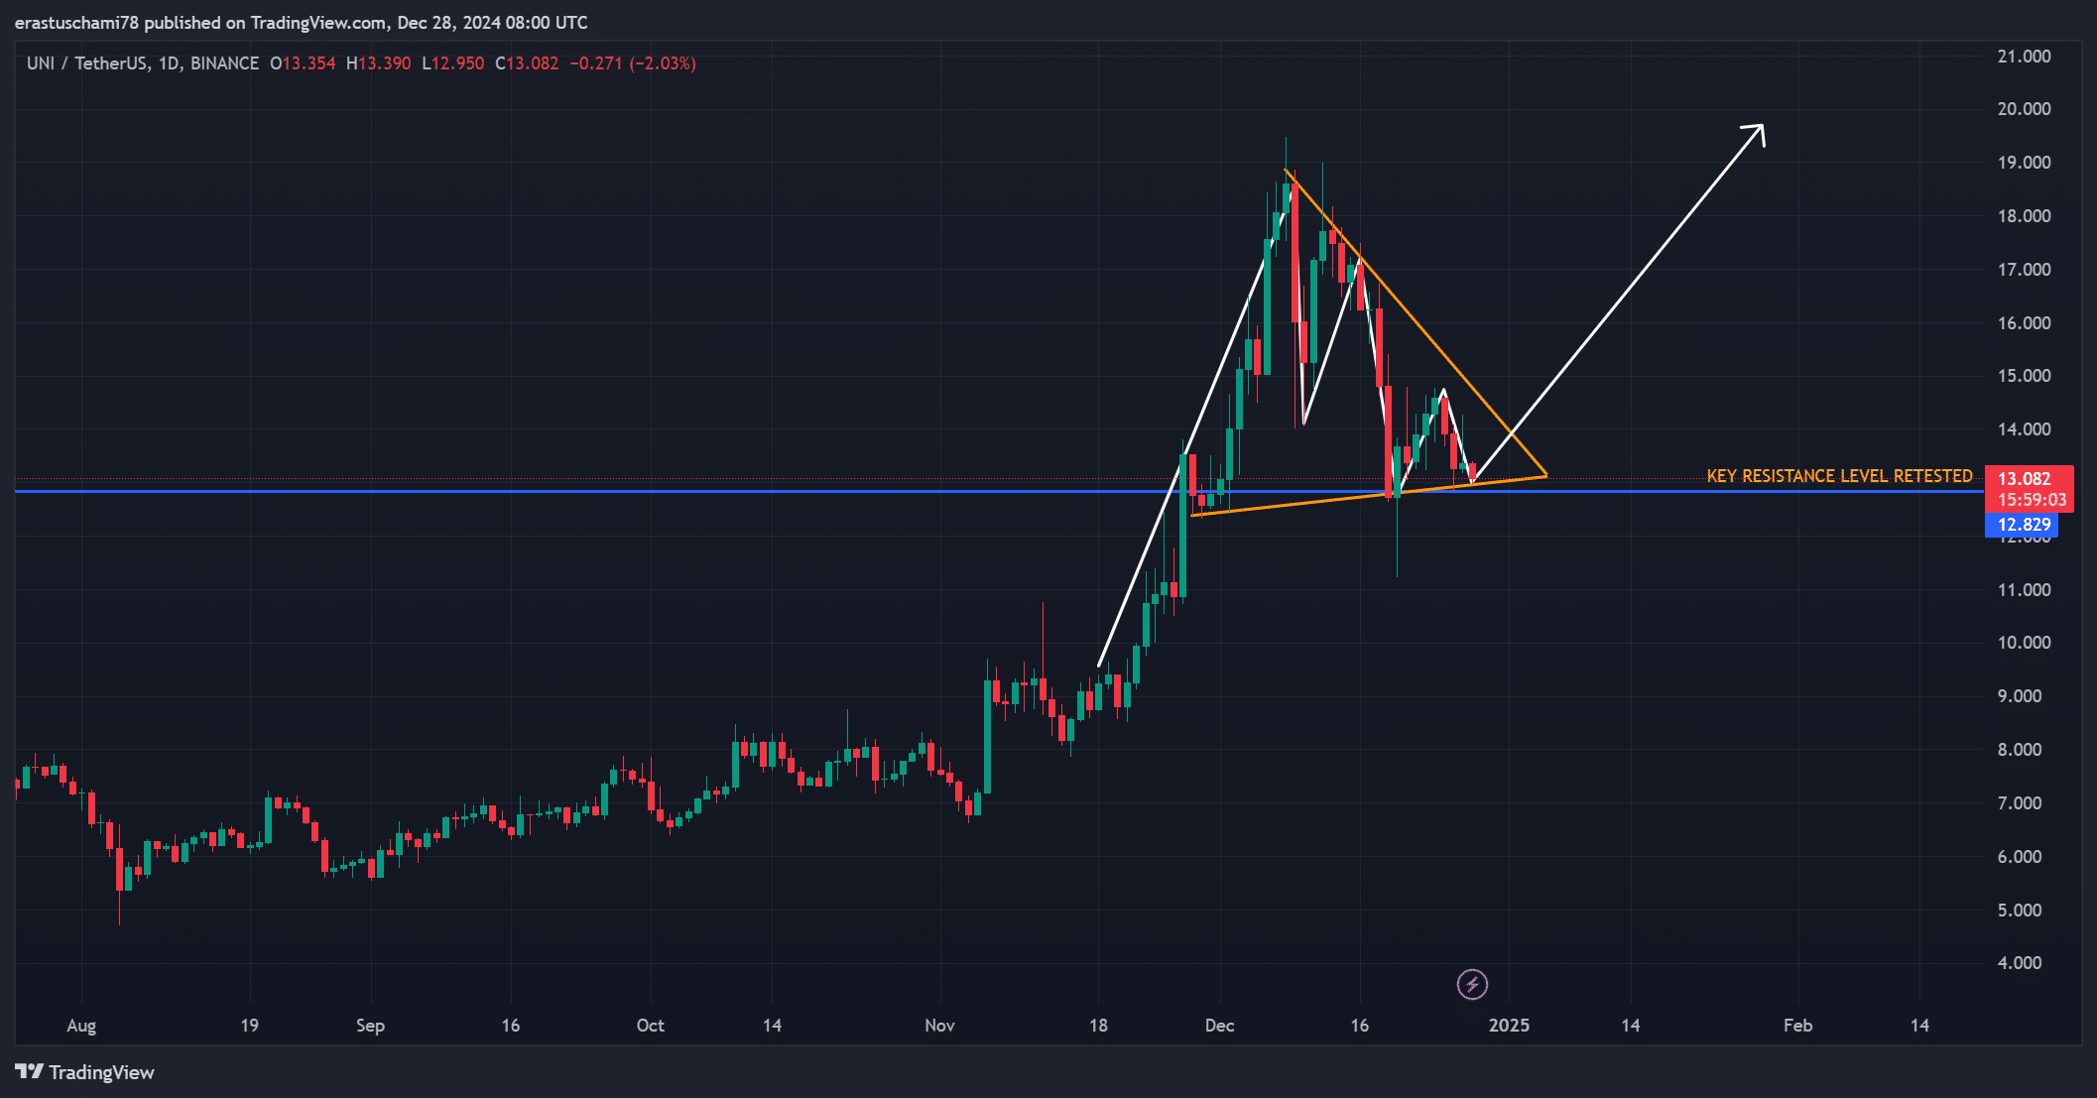Click the 15:59:03 countdown timer label
The image size is (2097, 1098).
[2032, 500]
